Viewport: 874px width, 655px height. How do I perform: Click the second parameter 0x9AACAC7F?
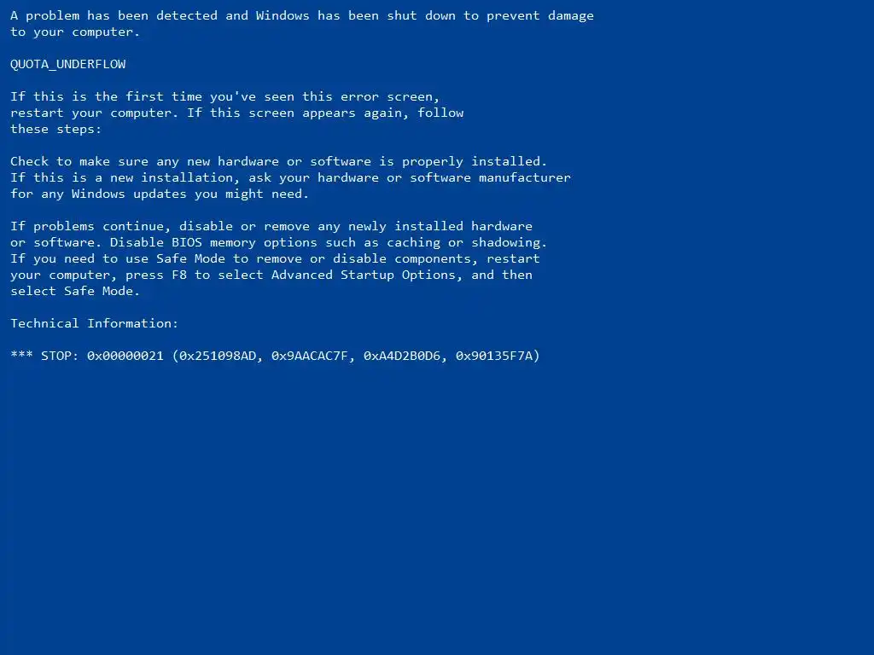pos(309,356)
